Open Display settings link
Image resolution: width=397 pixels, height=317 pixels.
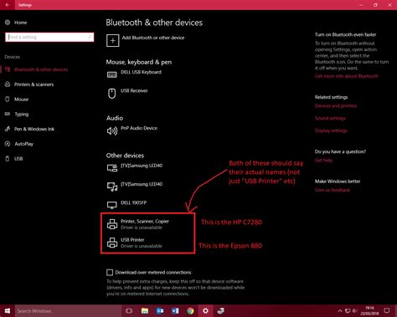point(331,130)
